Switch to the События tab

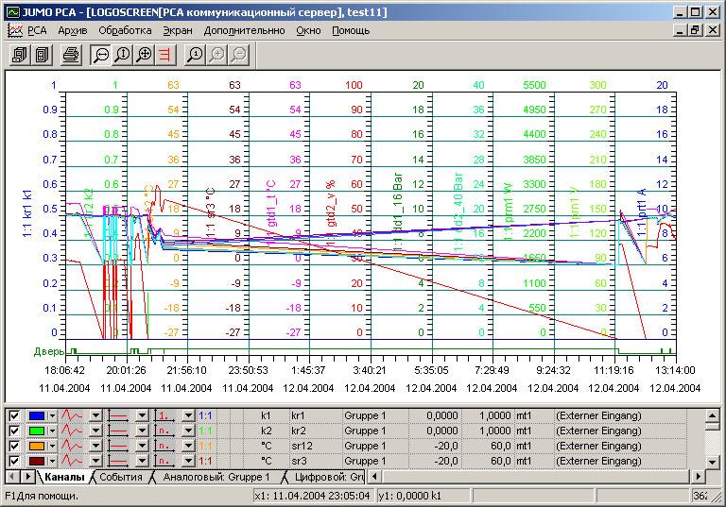[121, 477]
